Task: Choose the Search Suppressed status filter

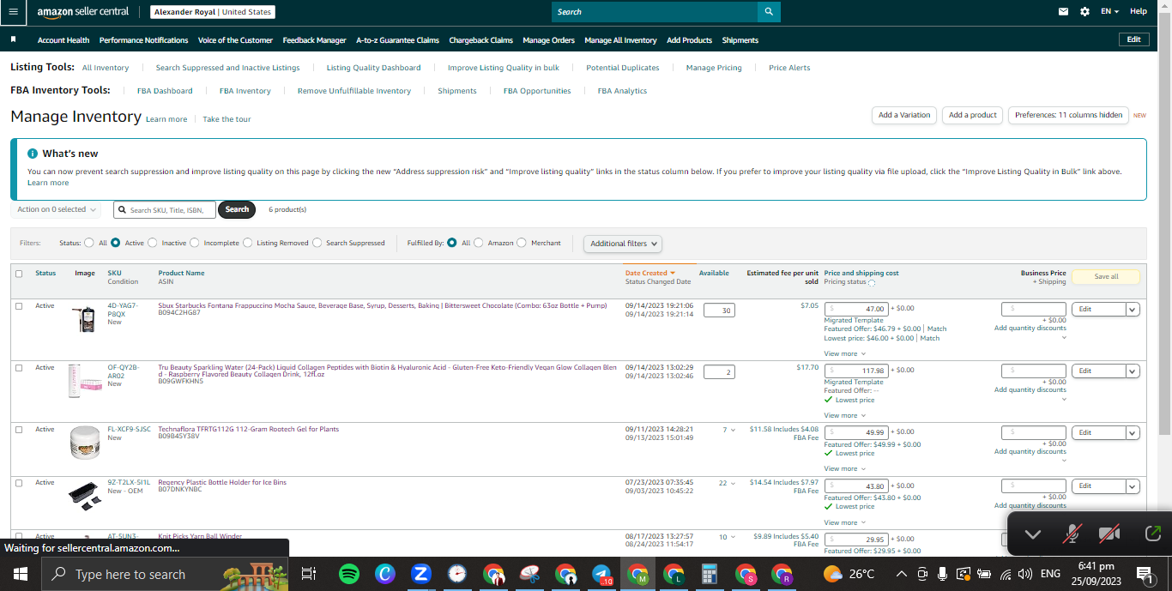Action: coord(317,243)
